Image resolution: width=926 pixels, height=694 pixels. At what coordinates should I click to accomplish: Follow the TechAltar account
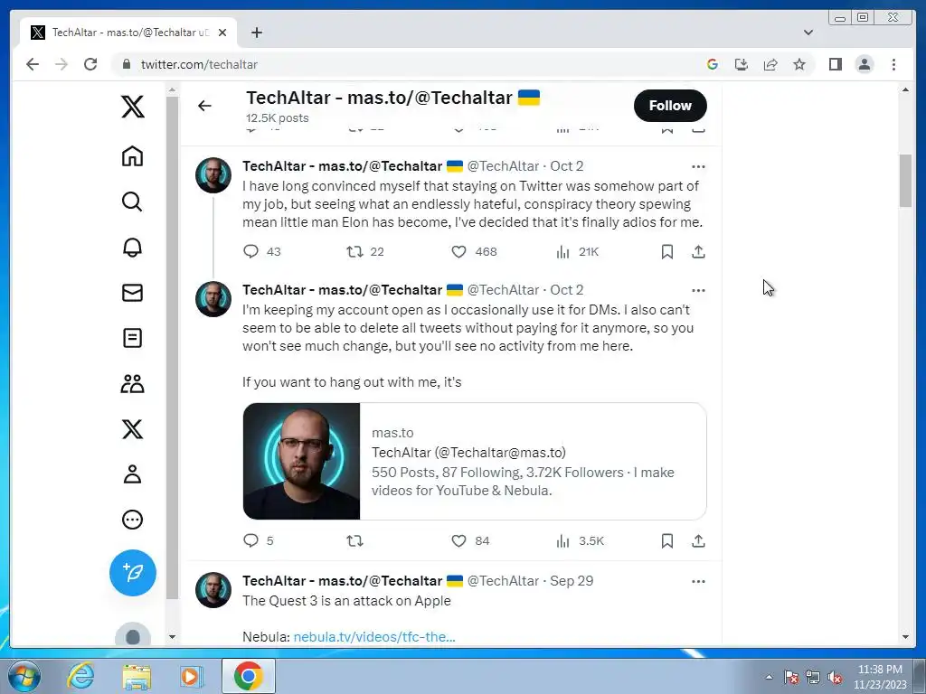670,106
